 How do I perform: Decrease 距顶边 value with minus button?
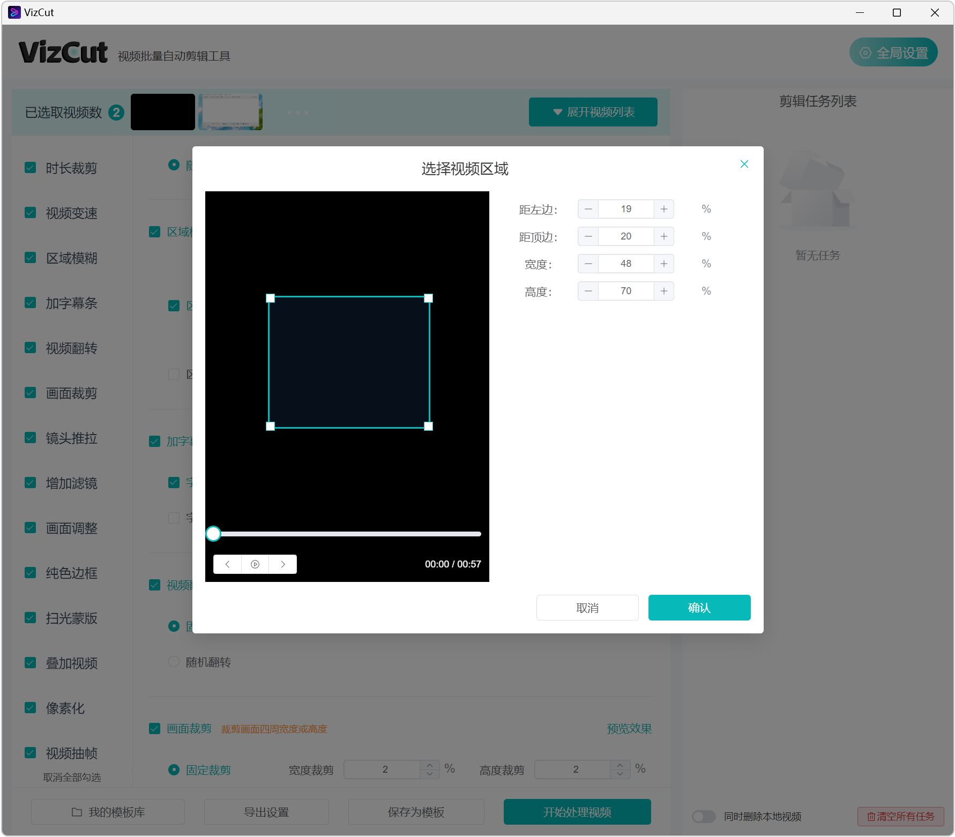588,236
